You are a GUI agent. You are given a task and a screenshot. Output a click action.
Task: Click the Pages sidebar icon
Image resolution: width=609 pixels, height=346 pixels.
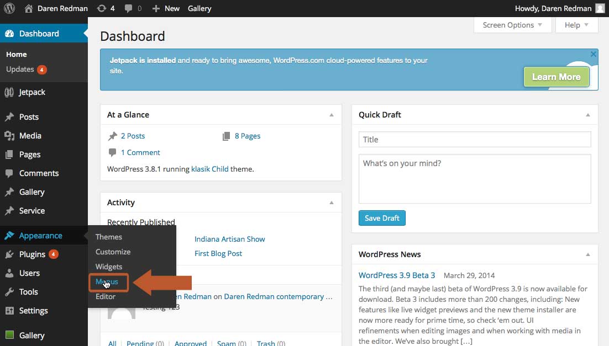(9, 155)
